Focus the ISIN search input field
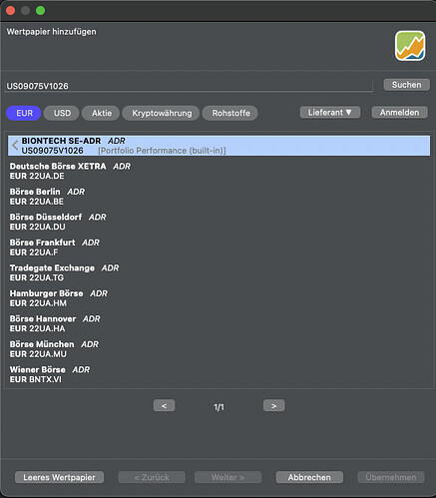 coord(189,86)
